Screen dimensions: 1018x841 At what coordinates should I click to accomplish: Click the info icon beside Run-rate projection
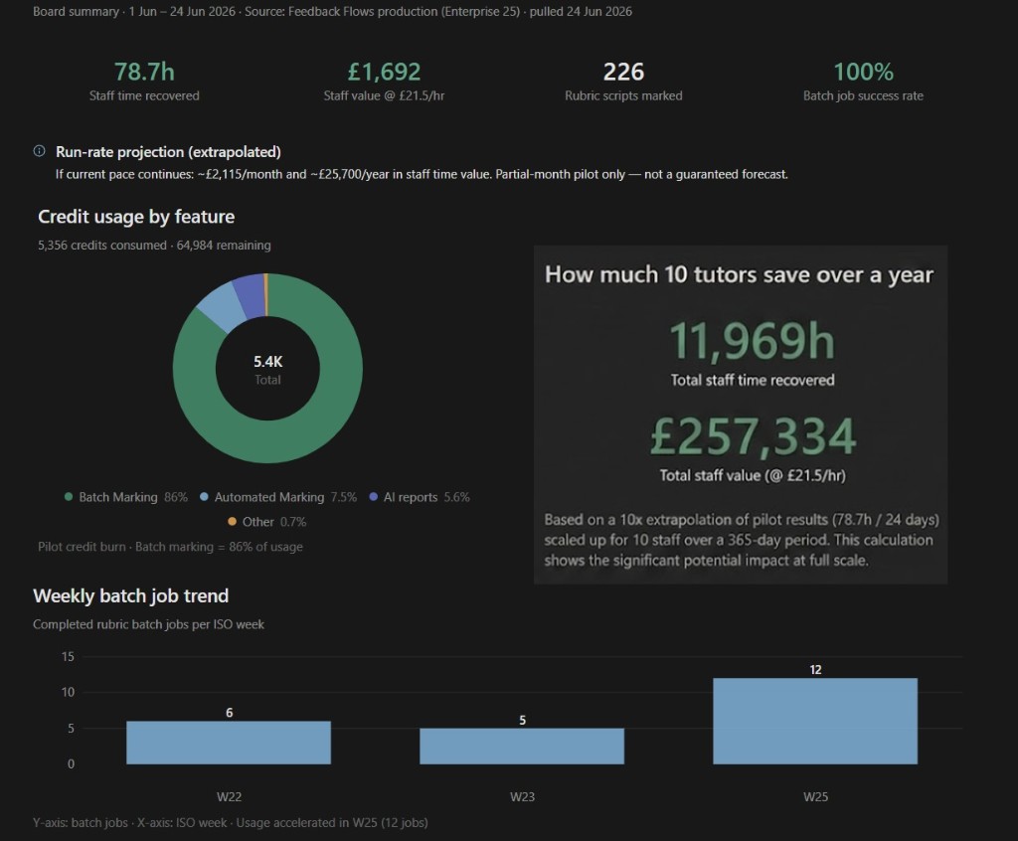39,151
